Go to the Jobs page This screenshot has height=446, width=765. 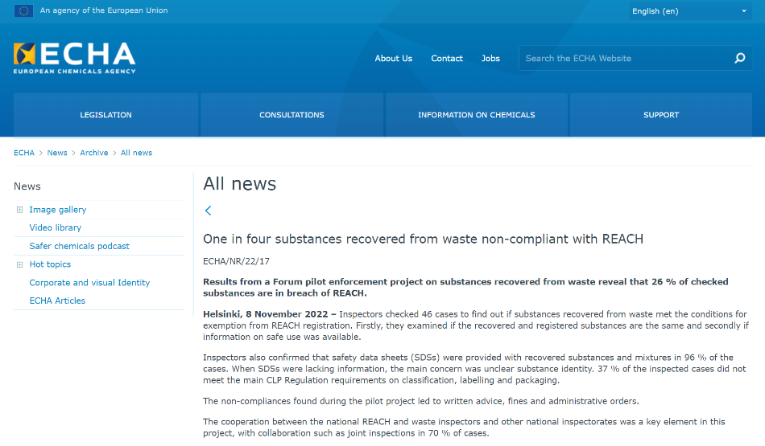point(490,59)
